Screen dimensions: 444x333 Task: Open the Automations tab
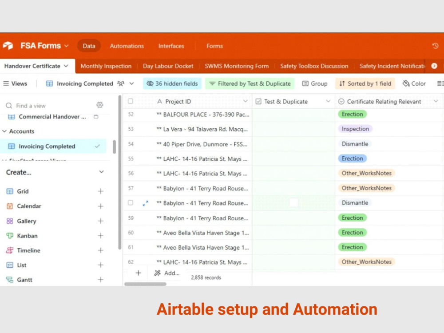pyautogui.click(x=127, y=46)
